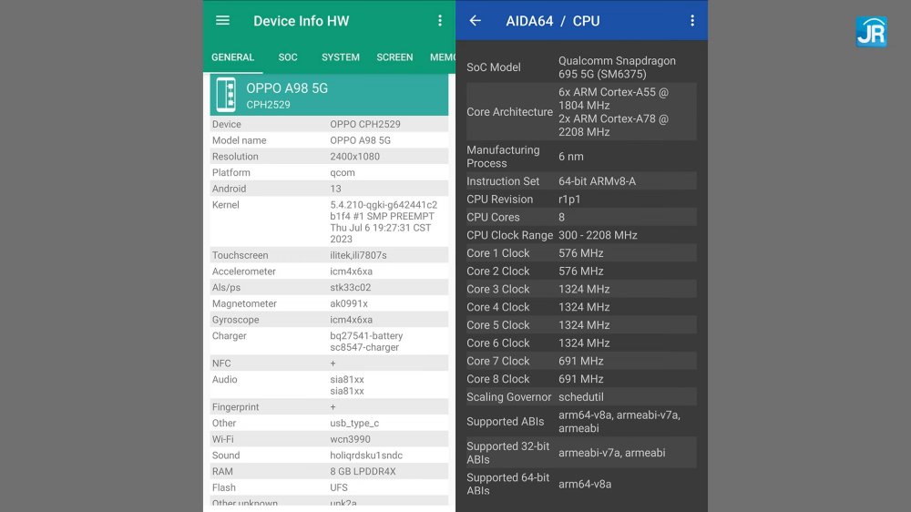The image size is (911, 512).
Task: Tap the Core Architecture entry
Action: click(x=581, y=112)
